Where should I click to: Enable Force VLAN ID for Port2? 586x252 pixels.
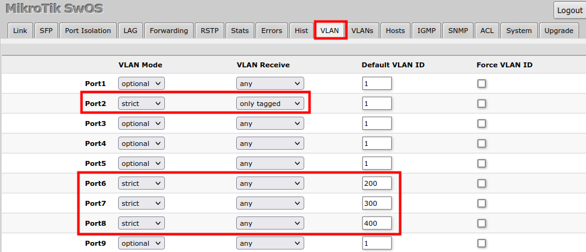(x=481, y=104)
